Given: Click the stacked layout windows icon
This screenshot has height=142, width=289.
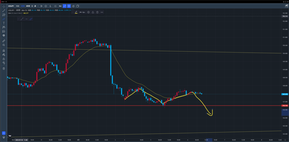Looking at the screenshot, I should pyautogui.click(x=78, y=6).
